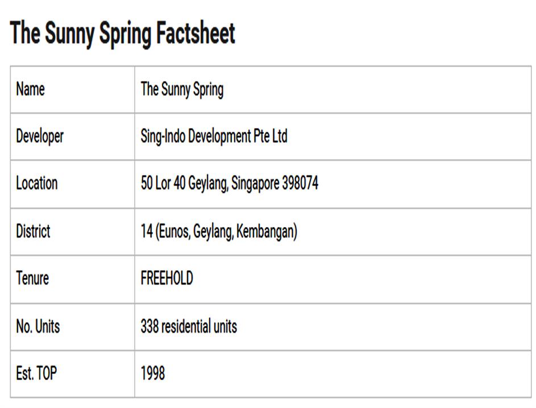
Task: Click Pte Ltd in the developer name
Action: (x=271, y=137)
